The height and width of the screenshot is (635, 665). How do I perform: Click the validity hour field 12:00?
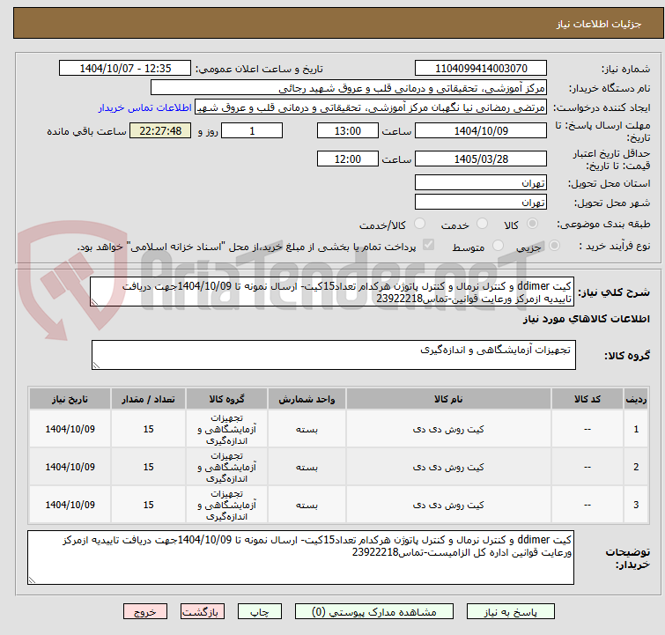(x=347, y=159)
